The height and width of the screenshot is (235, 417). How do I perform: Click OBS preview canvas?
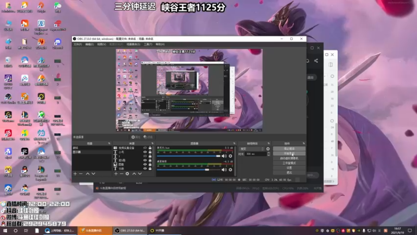[x=189, y=90]
